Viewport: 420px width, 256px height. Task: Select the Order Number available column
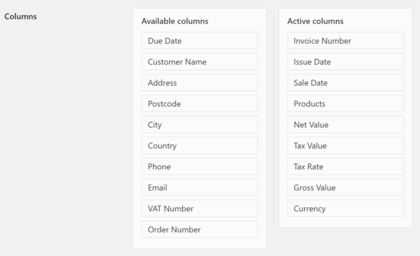tap(199, 229)
